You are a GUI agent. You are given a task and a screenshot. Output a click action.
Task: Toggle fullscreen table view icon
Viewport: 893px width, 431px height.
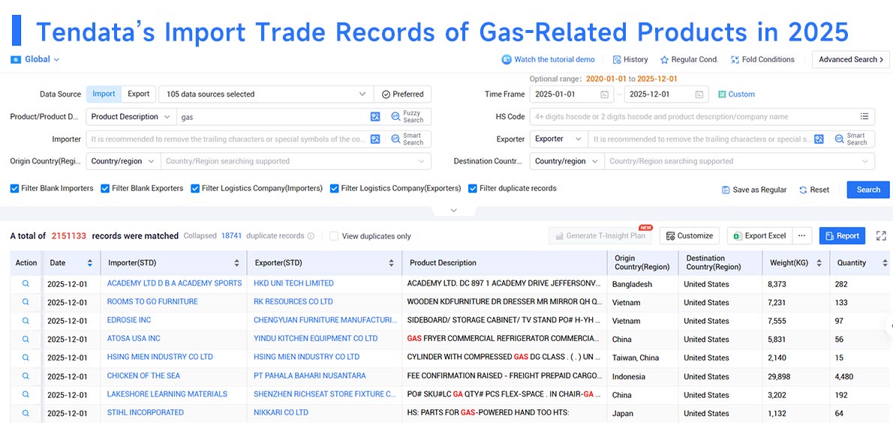coord(881,235)
